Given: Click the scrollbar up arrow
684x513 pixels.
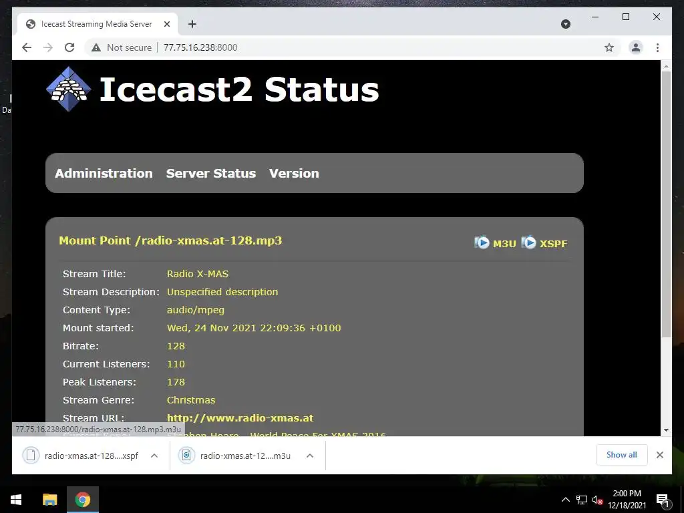Looking at the screenshot, I should [666, 66].
